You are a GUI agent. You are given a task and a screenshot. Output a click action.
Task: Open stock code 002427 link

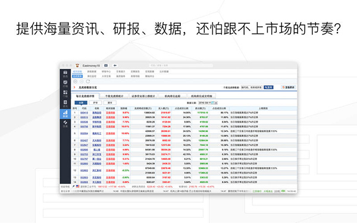(x=84, y=140)
